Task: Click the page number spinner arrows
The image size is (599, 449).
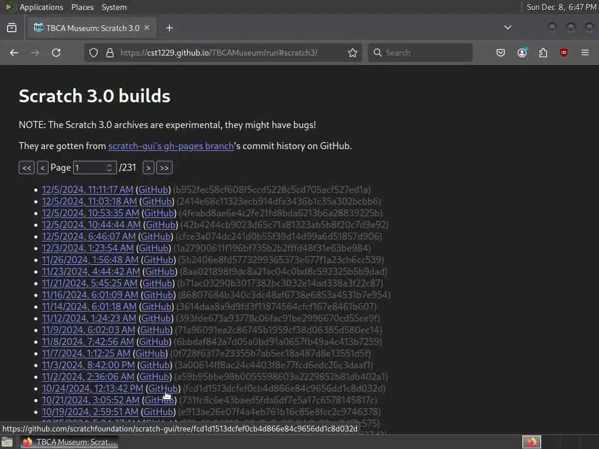Action: coord(109,168)
